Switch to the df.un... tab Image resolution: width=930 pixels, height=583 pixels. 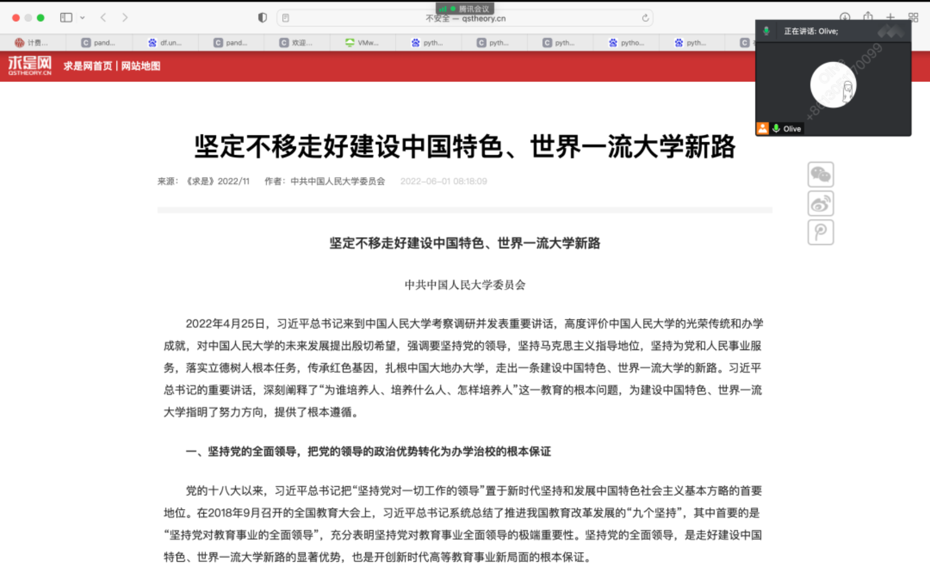[165, 43]
